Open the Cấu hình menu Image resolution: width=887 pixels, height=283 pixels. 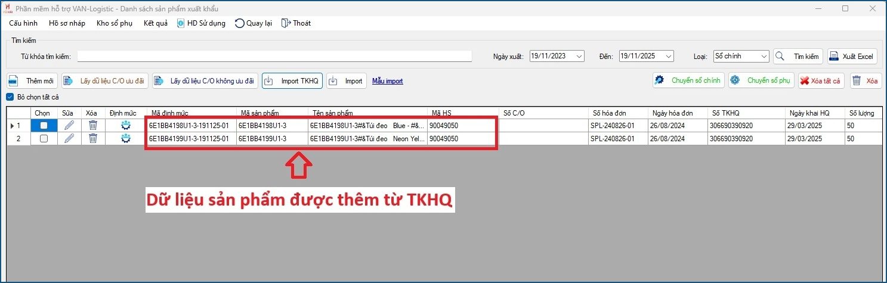pyautogui.click(x=23, y=23)
